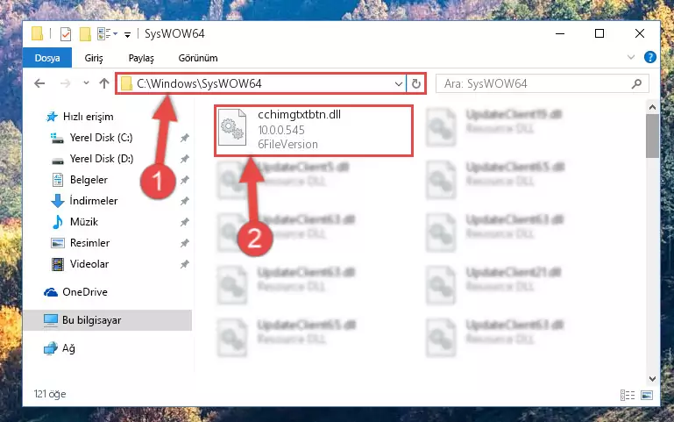Go up one folder level arrow
674x422 pixels.
[x=104, y=83]
